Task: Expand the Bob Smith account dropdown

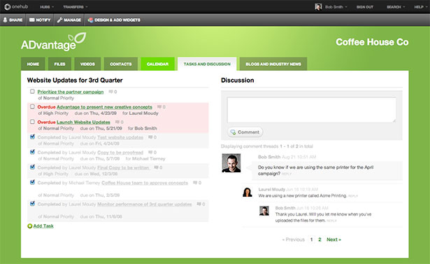Action: pos(336,7)
